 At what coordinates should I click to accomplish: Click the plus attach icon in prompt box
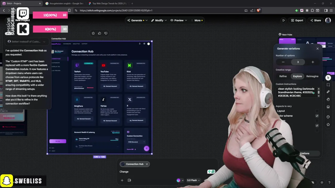point(122,180)
